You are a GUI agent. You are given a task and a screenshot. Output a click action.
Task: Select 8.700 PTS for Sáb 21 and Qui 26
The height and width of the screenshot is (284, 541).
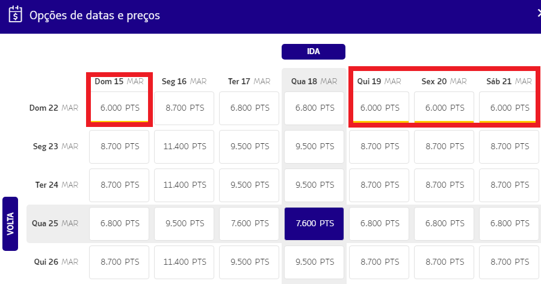coord(509,262)
